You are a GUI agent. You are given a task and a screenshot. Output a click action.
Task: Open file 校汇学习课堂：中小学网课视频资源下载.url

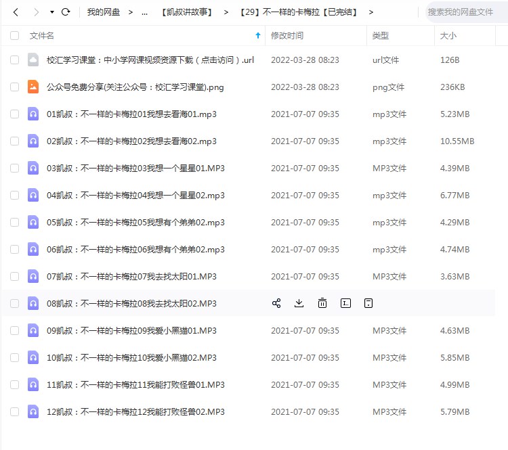(x=150, y=60)
